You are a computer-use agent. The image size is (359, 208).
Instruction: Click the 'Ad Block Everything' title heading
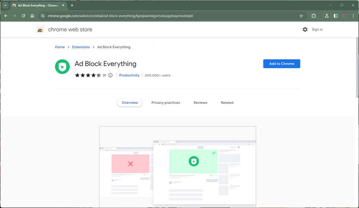coord(105,64)
